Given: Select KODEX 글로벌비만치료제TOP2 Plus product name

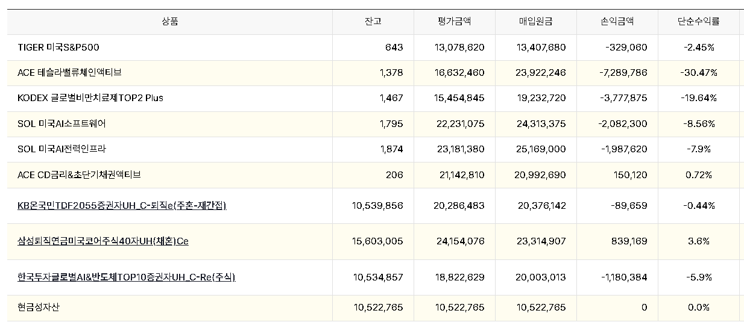Looking at the screenshot, I should point(90,97).
